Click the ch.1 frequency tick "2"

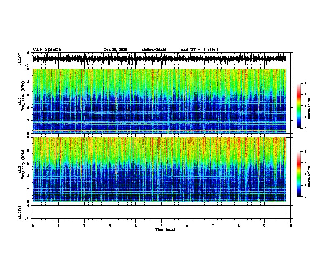29,121
